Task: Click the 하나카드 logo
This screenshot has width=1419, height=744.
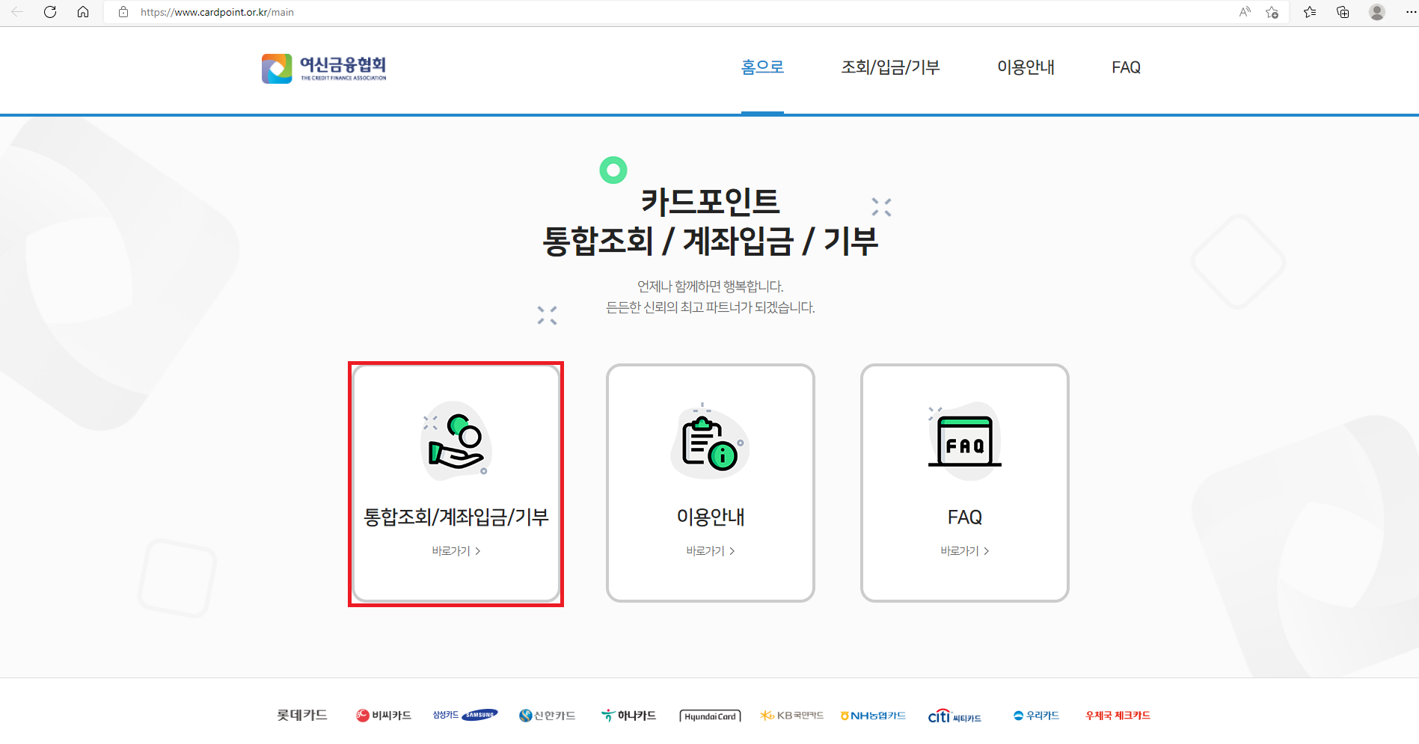Action: coord(628,715)
